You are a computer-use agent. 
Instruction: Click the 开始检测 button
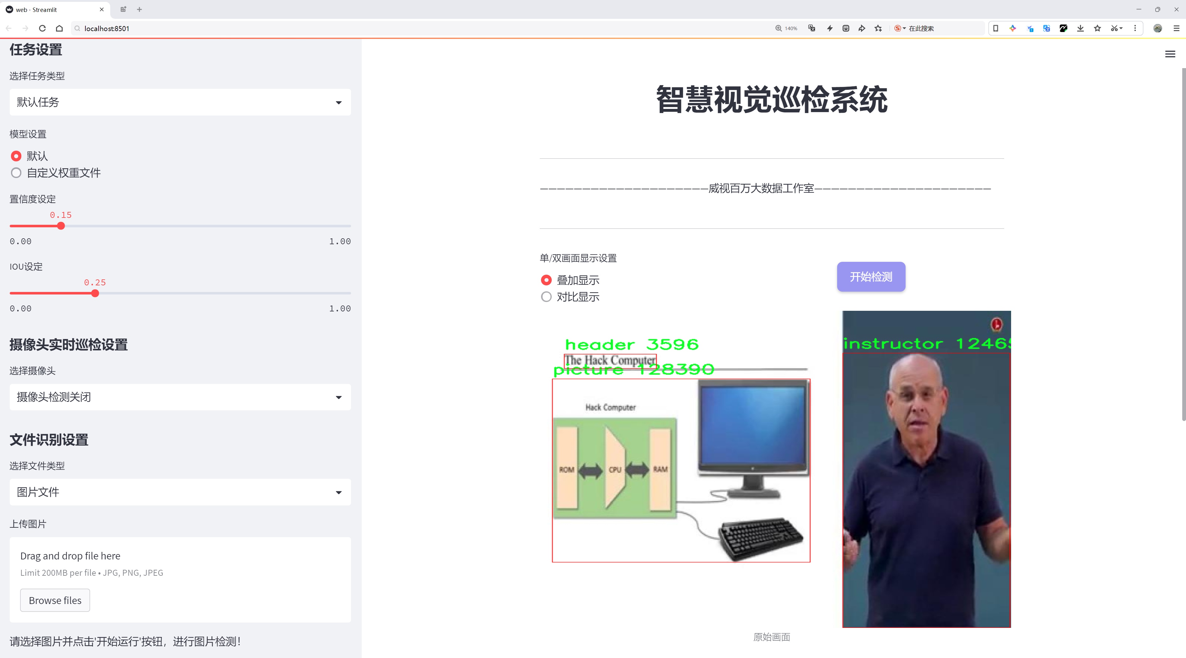point(871,277)
